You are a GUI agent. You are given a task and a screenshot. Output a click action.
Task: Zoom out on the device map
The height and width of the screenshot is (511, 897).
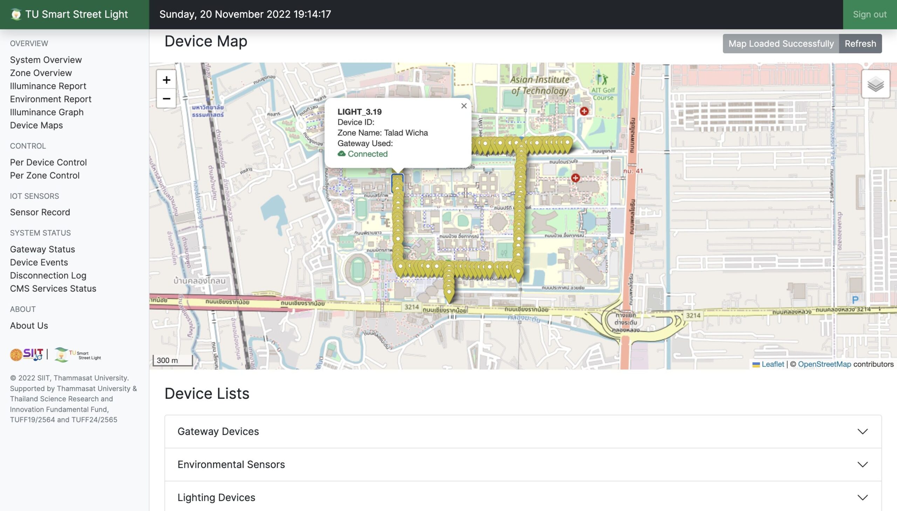pos(166,98)
